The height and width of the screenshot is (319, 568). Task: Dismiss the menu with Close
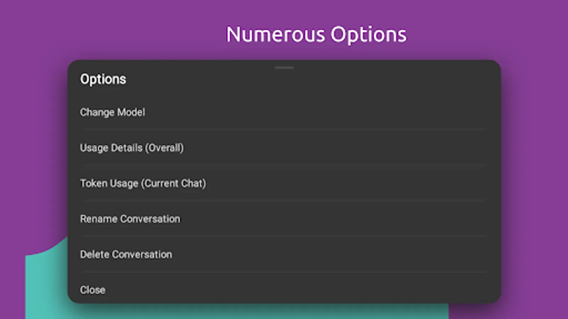[93, 290]
